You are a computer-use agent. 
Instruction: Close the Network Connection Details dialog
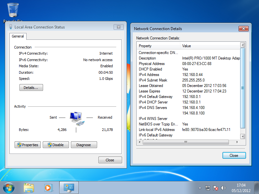(234, 156)
